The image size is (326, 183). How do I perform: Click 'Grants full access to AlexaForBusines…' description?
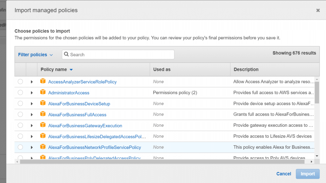coord(273,114)
